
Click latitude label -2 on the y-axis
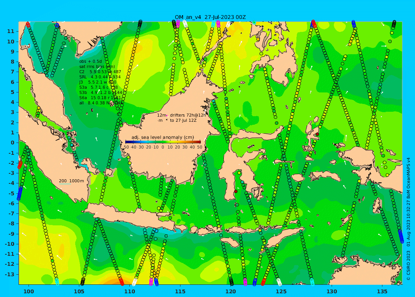tap(11, 163)
